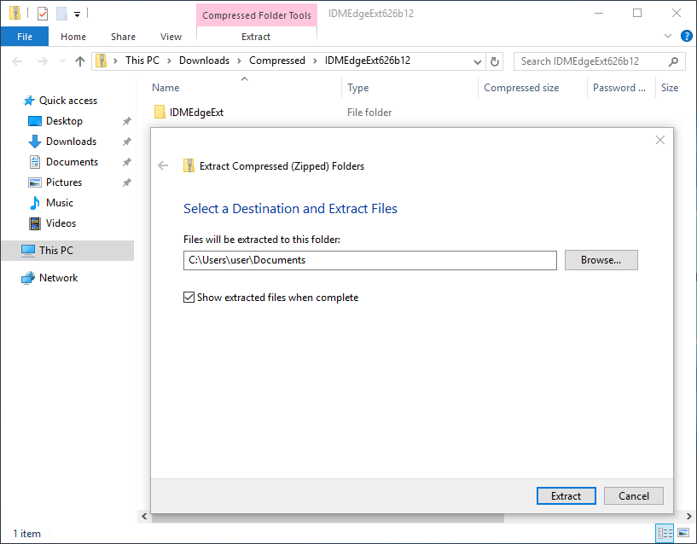The width and height of the screenshot is (697, 544).
Task: Navigate up one folder level with the arrow
Action: tap(80, 61)
